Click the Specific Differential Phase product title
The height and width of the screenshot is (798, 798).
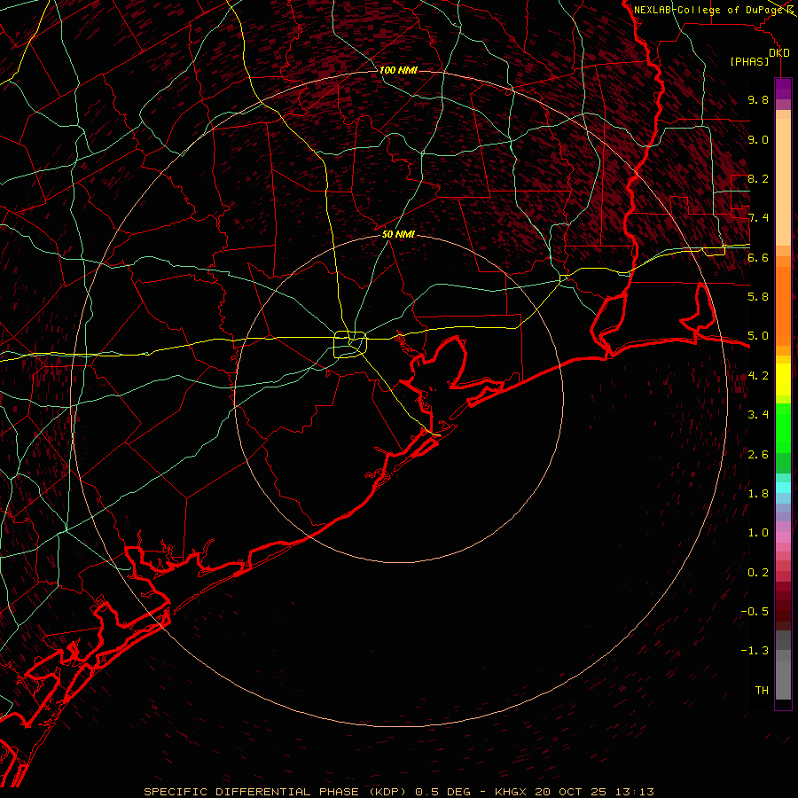click(274, 792)
